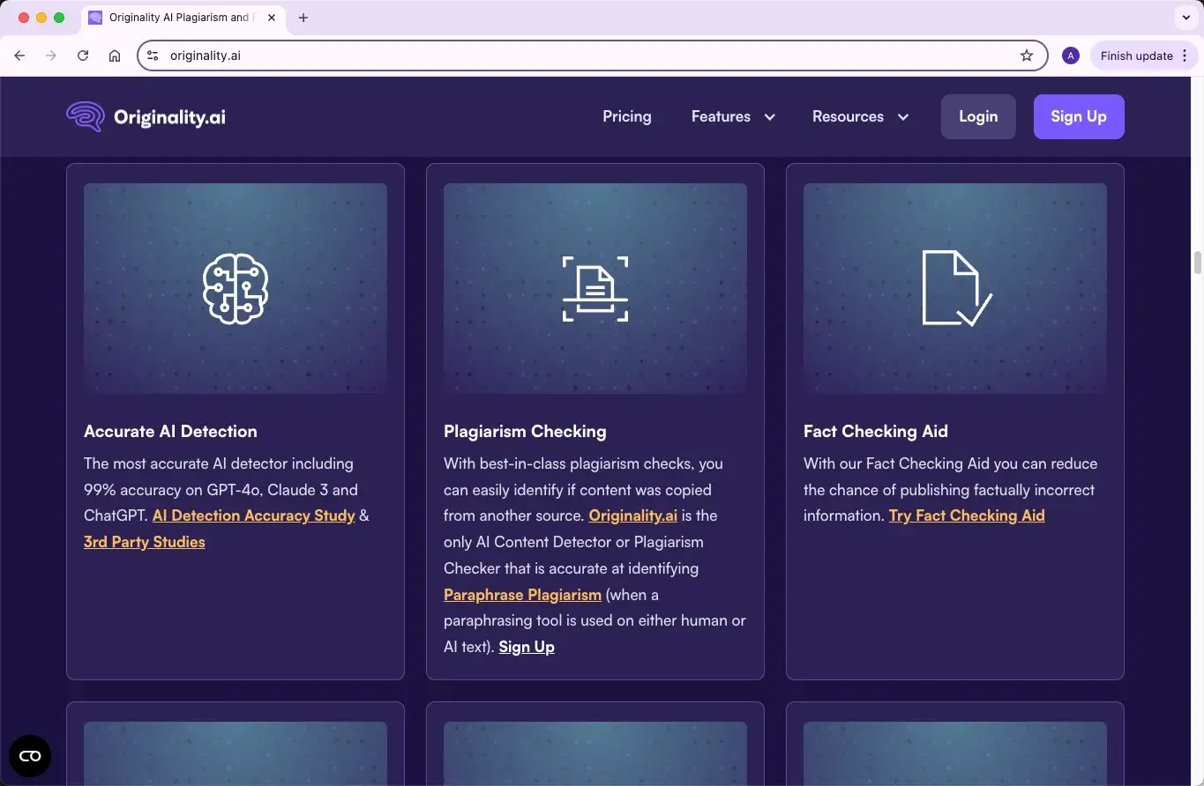Screen dimensions: 1204x786
Task: Click the Fact Checking Aid heading
Action: [876, 431]
